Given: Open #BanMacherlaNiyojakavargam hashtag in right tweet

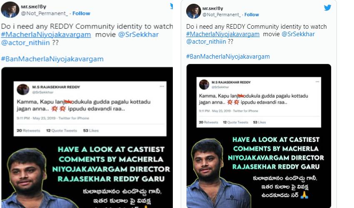Looking at the screenshot, I should click(x=228, y=57).
